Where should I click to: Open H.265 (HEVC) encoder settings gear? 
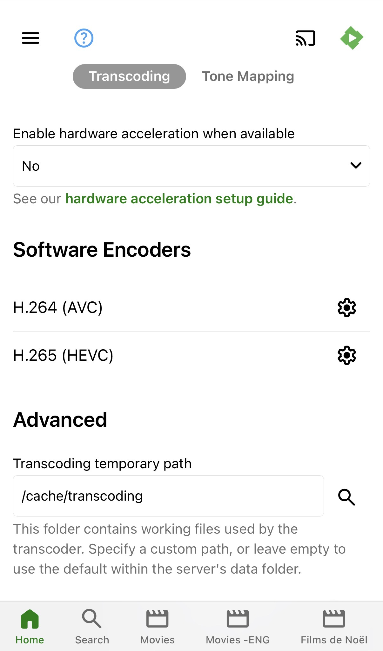tap(346, 355)
